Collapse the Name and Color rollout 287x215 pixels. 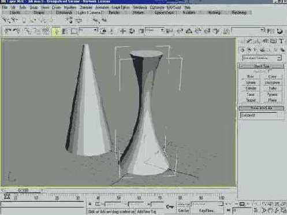(262, 108)
